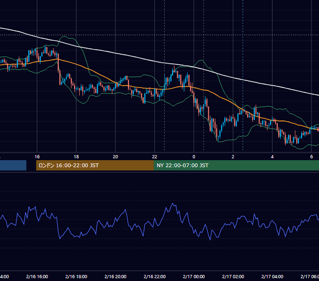Click the hour label 18 under the chart
The image size is (319, 281).
point(76,157)
